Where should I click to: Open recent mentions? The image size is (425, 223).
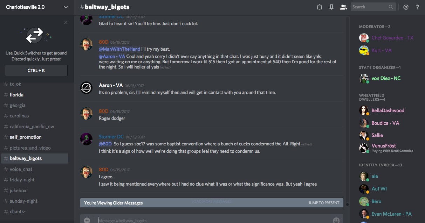pos(406,7)
